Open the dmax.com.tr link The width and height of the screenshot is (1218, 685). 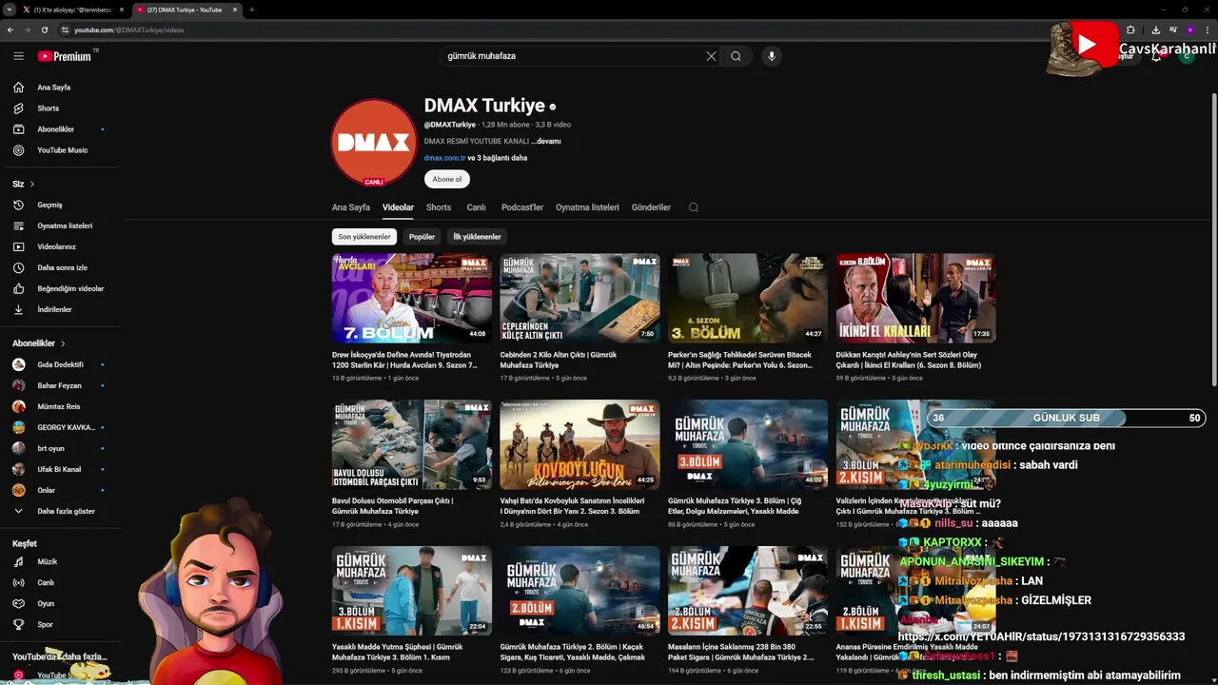click(444, 158)
